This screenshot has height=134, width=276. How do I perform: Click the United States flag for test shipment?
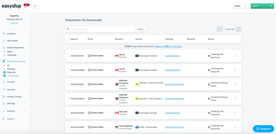tap(117, 127)
